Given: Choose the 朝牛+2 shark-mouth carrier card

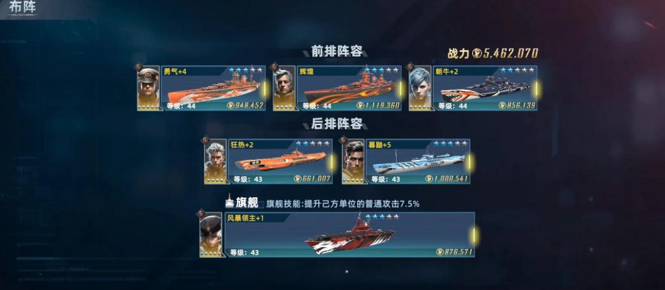Looking at the screenshot, I should 485,88.
